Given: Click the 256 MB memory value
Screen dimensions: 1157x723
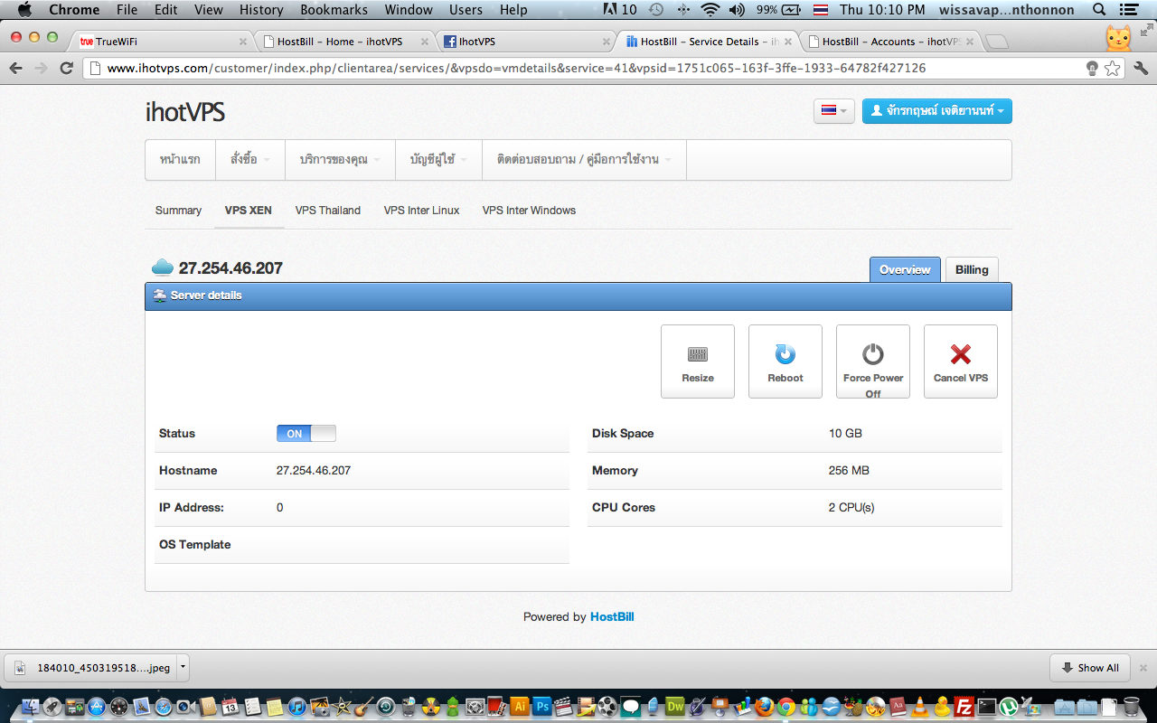Looking at the screenshot, I should point(849,471).
